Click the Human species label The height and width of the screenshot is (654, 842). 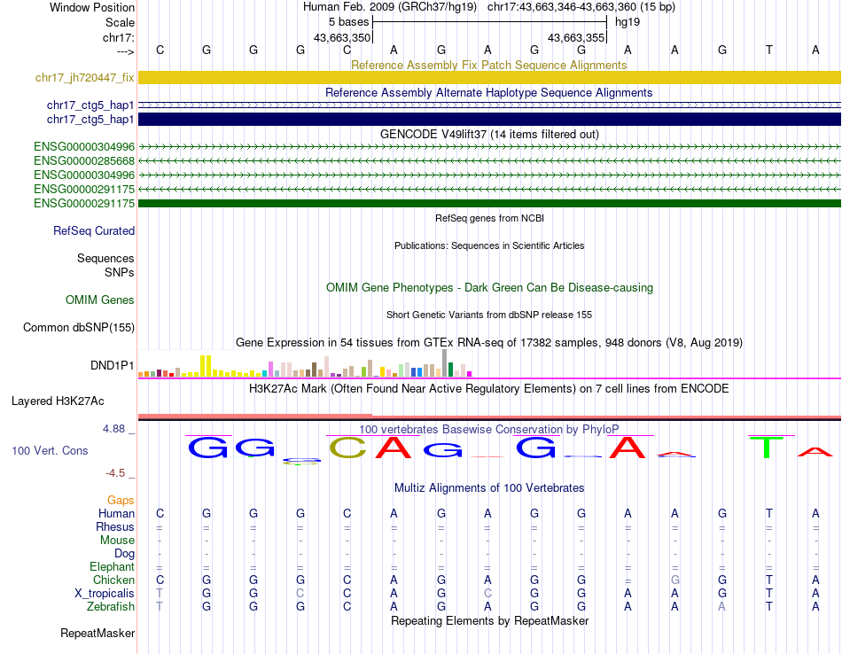click(116, 514)
